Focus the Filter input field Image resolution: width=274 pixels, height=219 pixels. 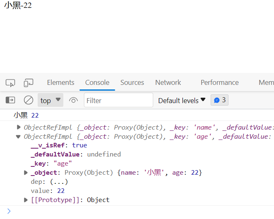click(118, 100)
